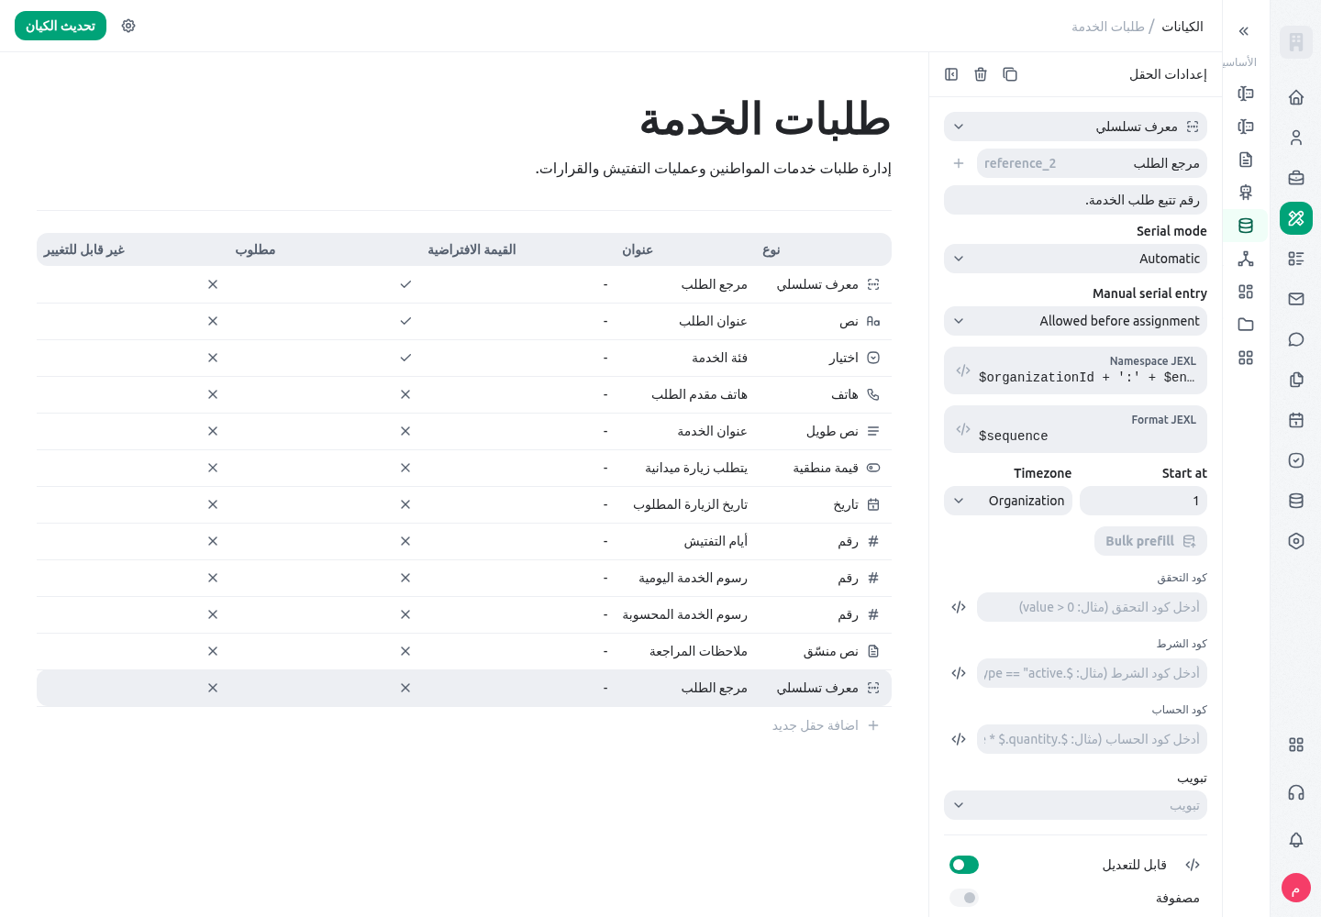
Task: Click the plus icon beside reference_2
Action: tap(959, 163)
